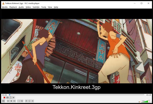Take a snapshot with the camera icon
The width and height of the screenshot is (153, 104).
coord(7,98)
